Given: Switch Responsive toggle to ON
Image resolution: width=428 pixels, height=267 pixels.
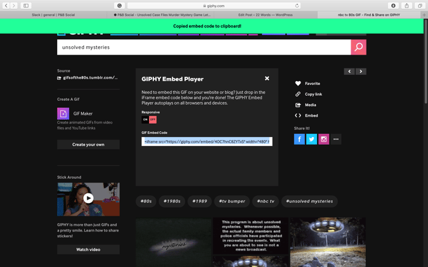Looking at the screenshot, I should pos(145,120).
